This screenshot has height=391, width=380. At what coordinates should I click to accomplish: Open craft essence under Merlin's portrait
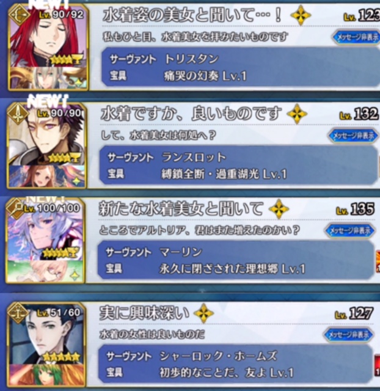45,271
